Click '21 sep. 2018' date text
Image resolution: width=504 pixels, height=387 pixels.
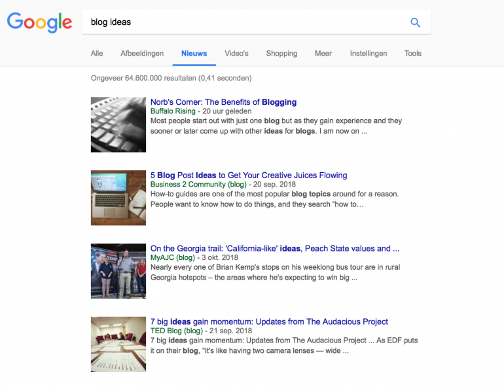pos(231,331)
